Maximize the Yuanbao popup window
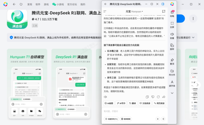The height and width of the screenshot is (125, 204). click(x=152, y=4)
